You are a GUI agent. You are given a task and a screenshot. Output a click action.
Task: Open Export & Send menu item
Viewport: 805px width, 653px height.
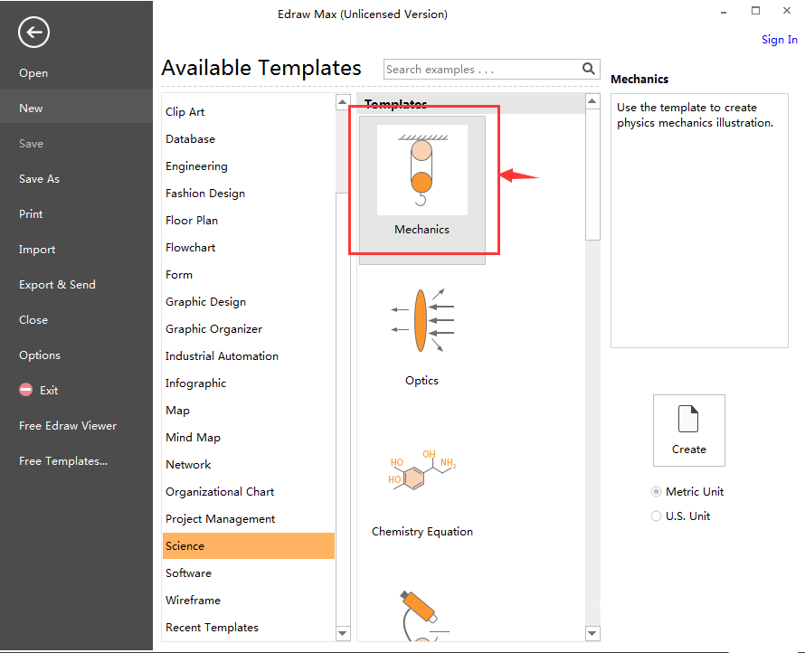point(57,285)
